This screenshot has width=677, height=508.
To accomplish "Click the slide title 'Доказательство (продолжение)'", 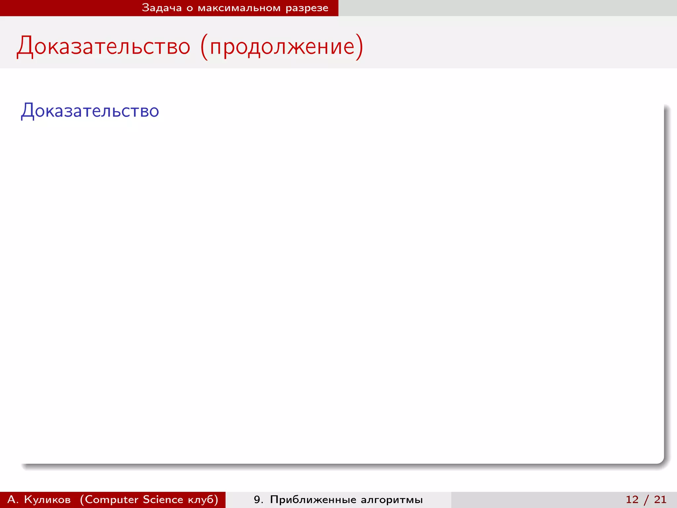I will pos(190,47).
